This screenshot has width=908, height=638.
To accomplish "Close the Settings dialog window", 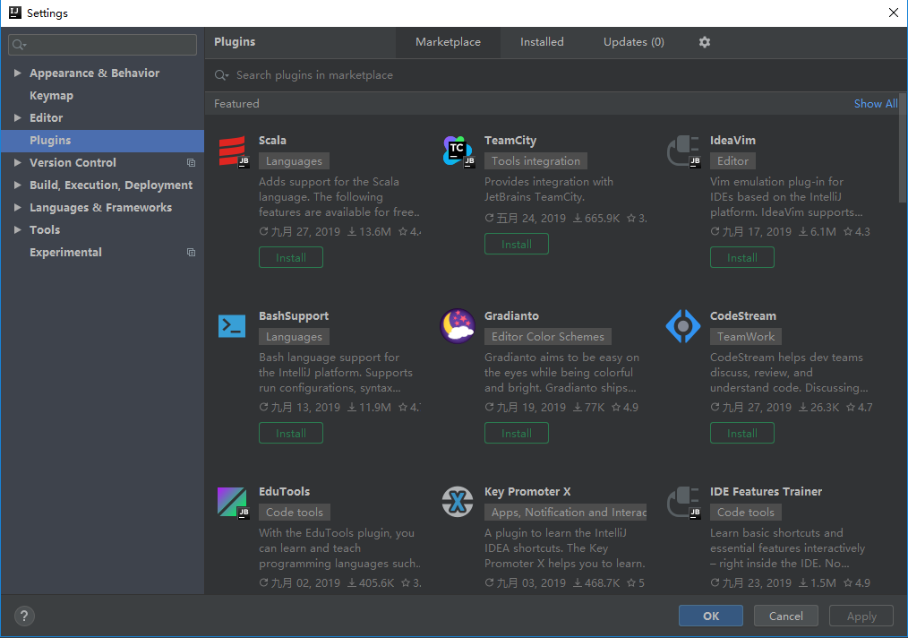I will tap(894, 13).
